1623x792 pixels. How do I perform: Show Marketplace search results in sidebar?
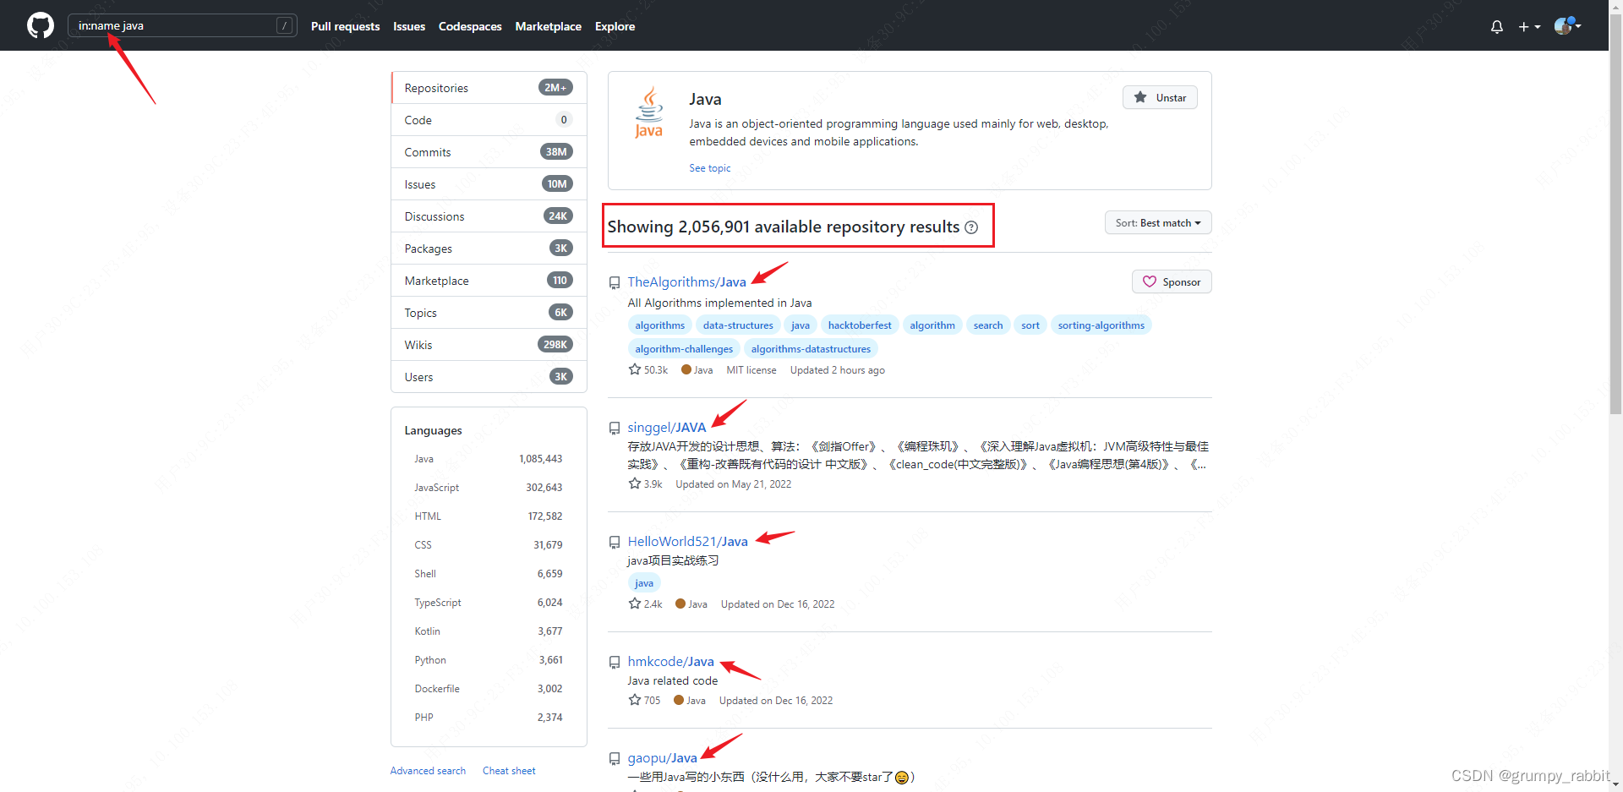tap(489, 281)
